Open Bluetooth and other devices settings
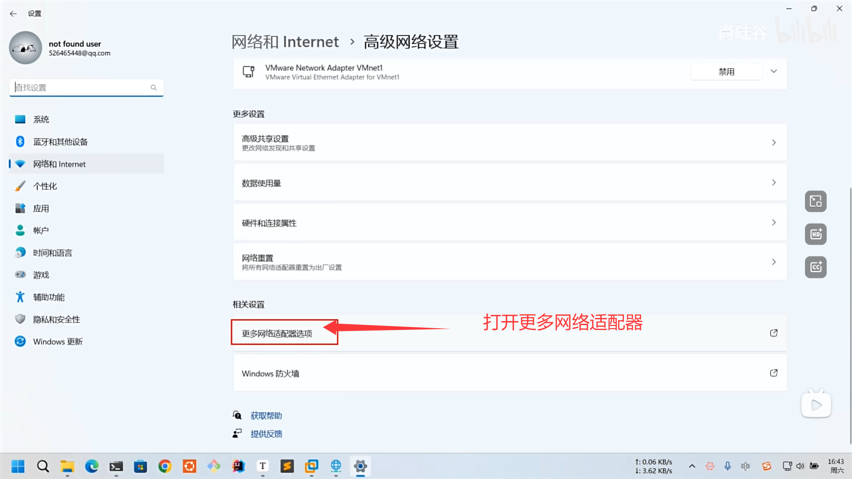Image resolution: width=852 pixels, height=479 pixels. pos(60,142)
